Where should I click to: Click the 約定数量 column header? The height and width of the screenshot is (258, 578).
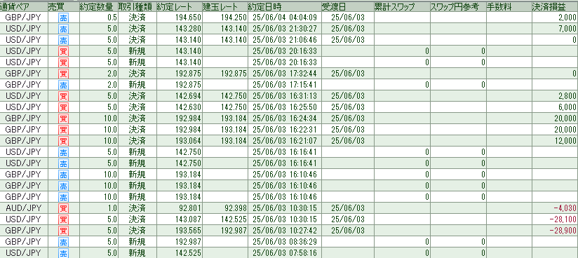98,6
